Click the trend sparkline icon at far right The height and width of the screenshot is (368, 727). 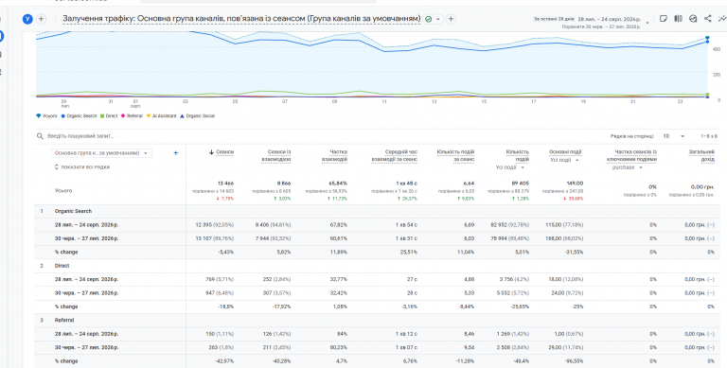click(722, 19)
